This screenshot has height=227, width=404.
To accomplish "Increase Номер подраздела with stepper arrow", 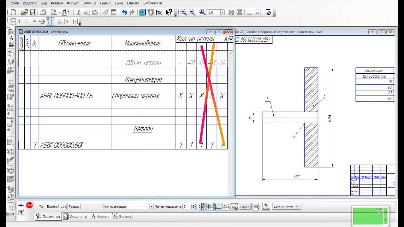I will tap(194, 205).
